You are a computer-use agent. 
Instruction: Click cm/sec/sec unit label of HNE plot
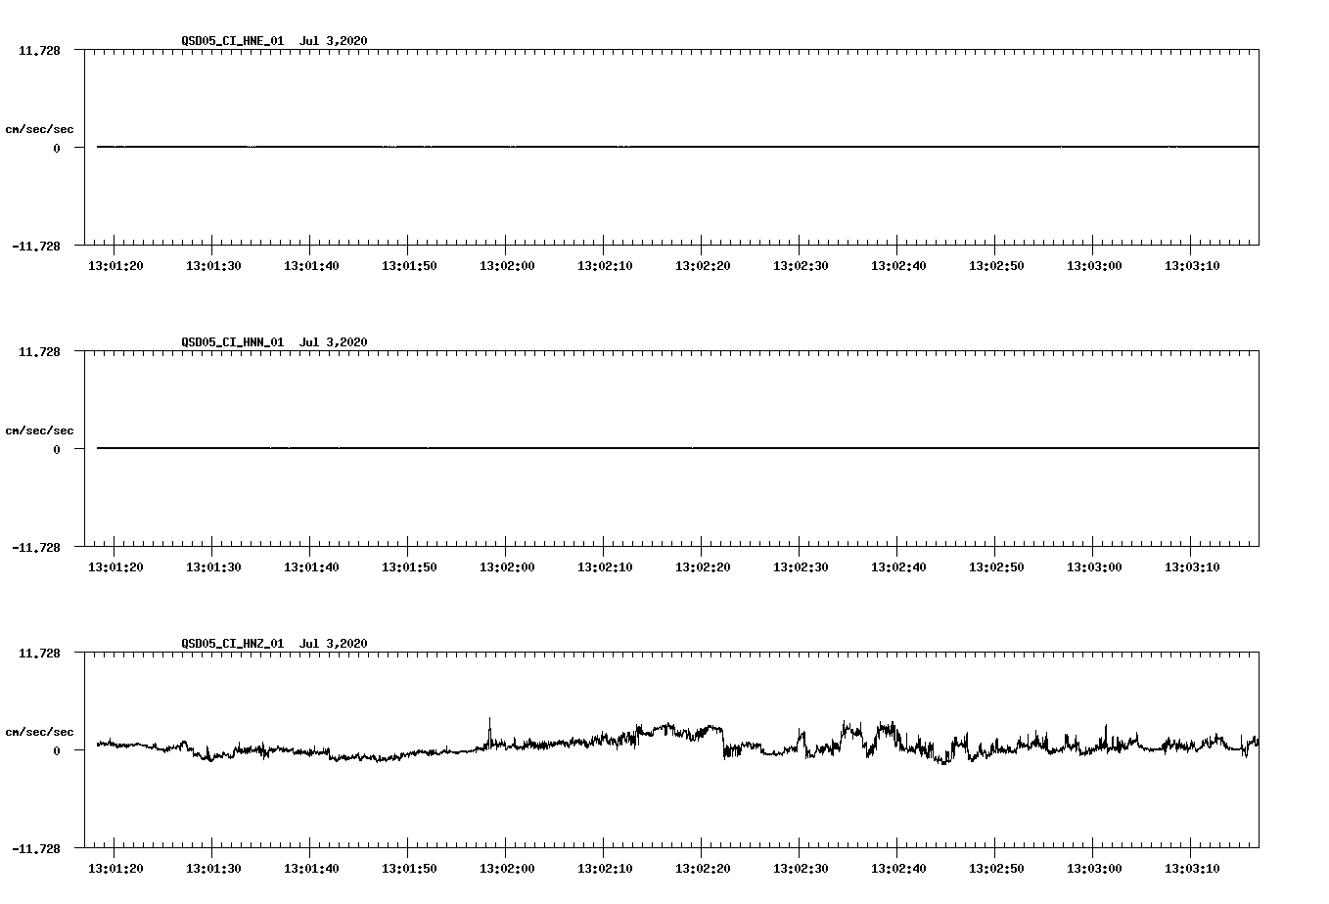tap(39, 129)
